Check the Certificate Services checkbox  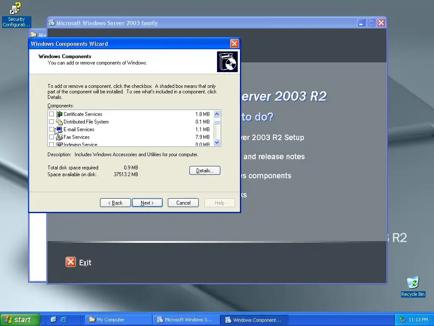(x=51, y=114)
